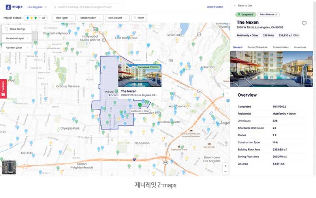316x198 pixels.
Task: Open the Use Type dropdown
Action: click(x=64, y=18)
